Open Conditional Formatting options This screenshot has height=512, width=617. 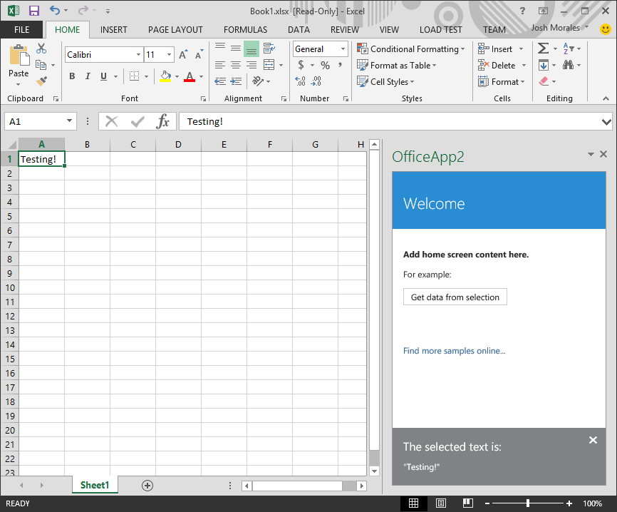[x=411, y=49]
